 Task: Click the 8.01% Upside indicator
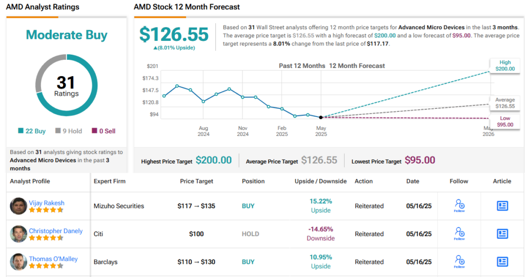point(174,48)
